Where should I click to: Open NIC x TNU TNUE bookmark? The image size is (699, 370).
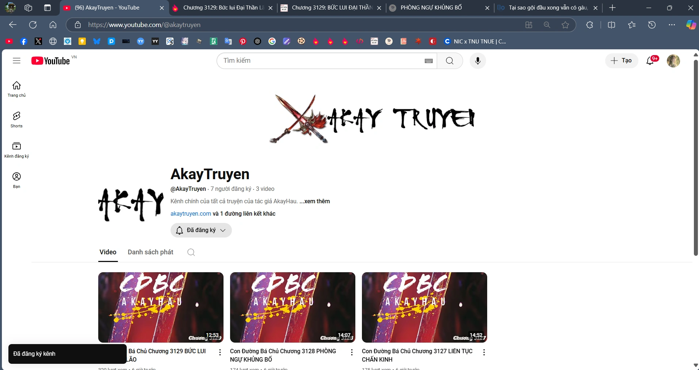click(475, 41)
